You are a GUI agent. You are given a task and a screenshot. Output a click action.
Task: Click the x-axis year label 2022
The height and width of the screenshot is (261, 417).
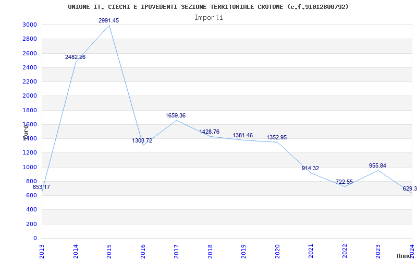pyautogui.click(x=345, y=251)
